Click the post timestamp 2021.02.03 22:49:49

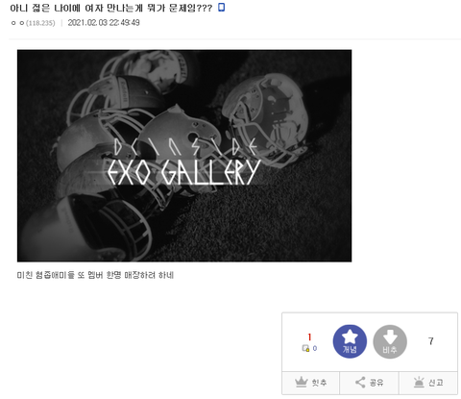(x=104, y=23)
